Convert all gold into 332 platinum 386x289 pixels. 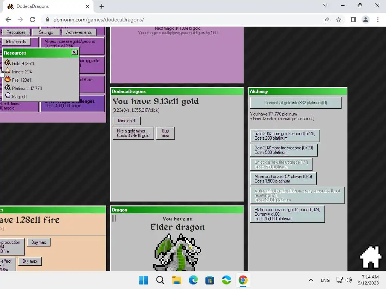coord(296,103)
